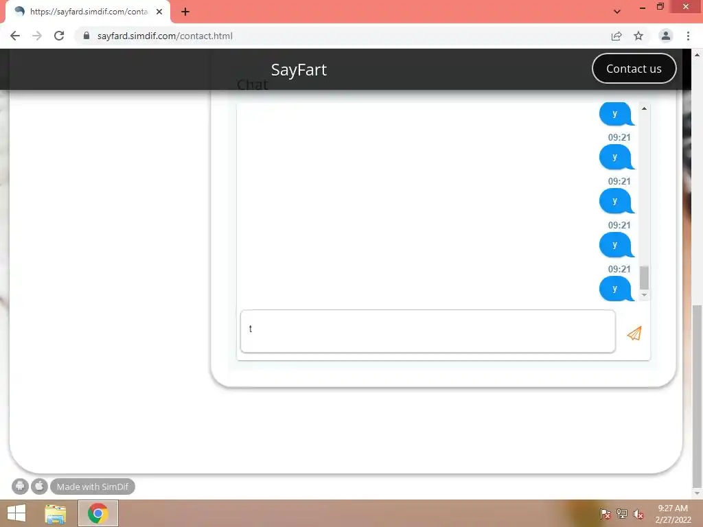703x527 pixels.
Task: Click the topmost 'y' chat bubble
Action: point(617,114)
